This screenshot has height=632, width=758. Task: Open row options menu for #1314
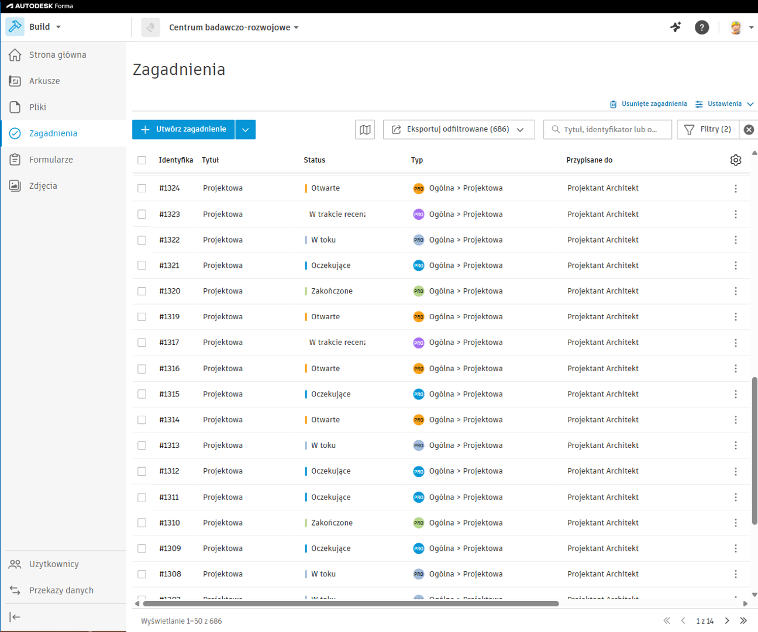point(736,420)
